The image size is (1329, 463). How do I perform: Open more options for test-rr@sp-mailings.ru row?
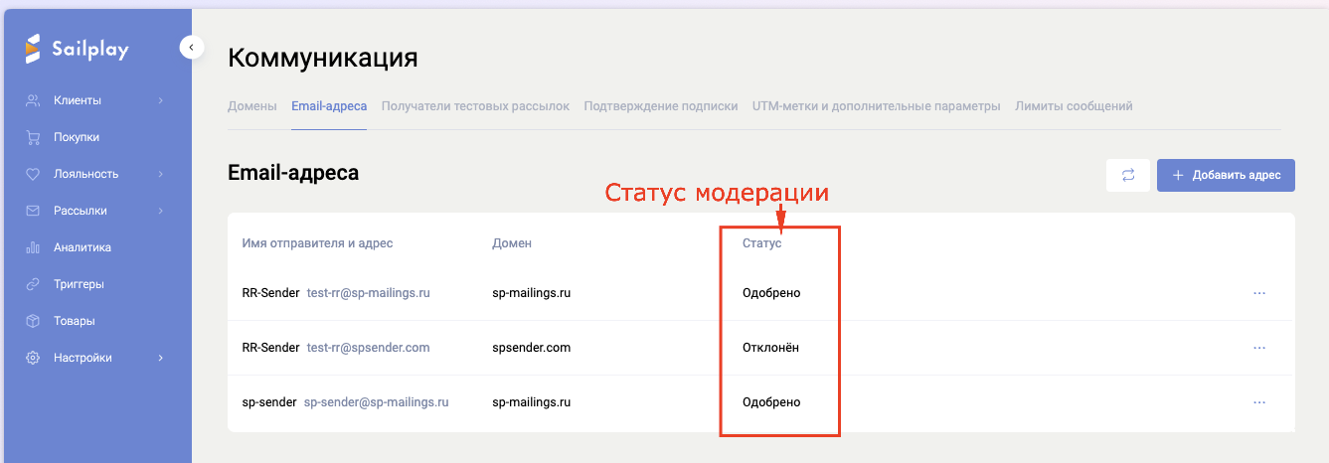point(1259,293)
